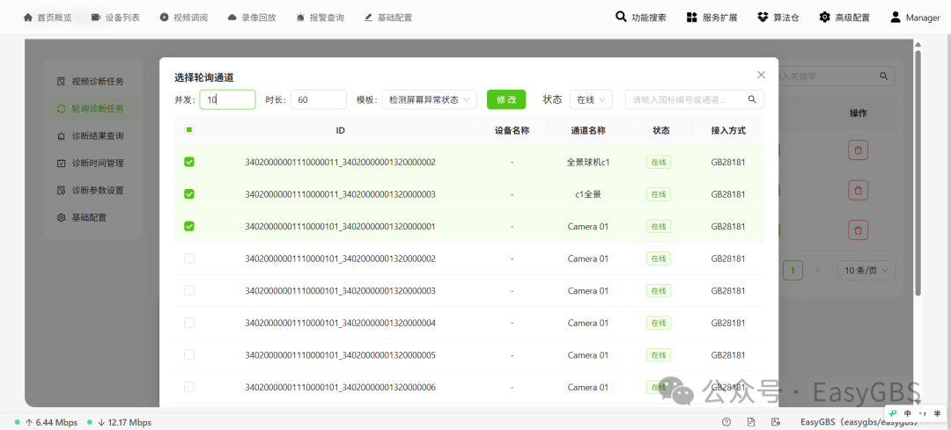The width and height of the screenshot is (951, 430).
Task: Check checkbox for ID ending 0101_...0003
Action: (189, 290)
